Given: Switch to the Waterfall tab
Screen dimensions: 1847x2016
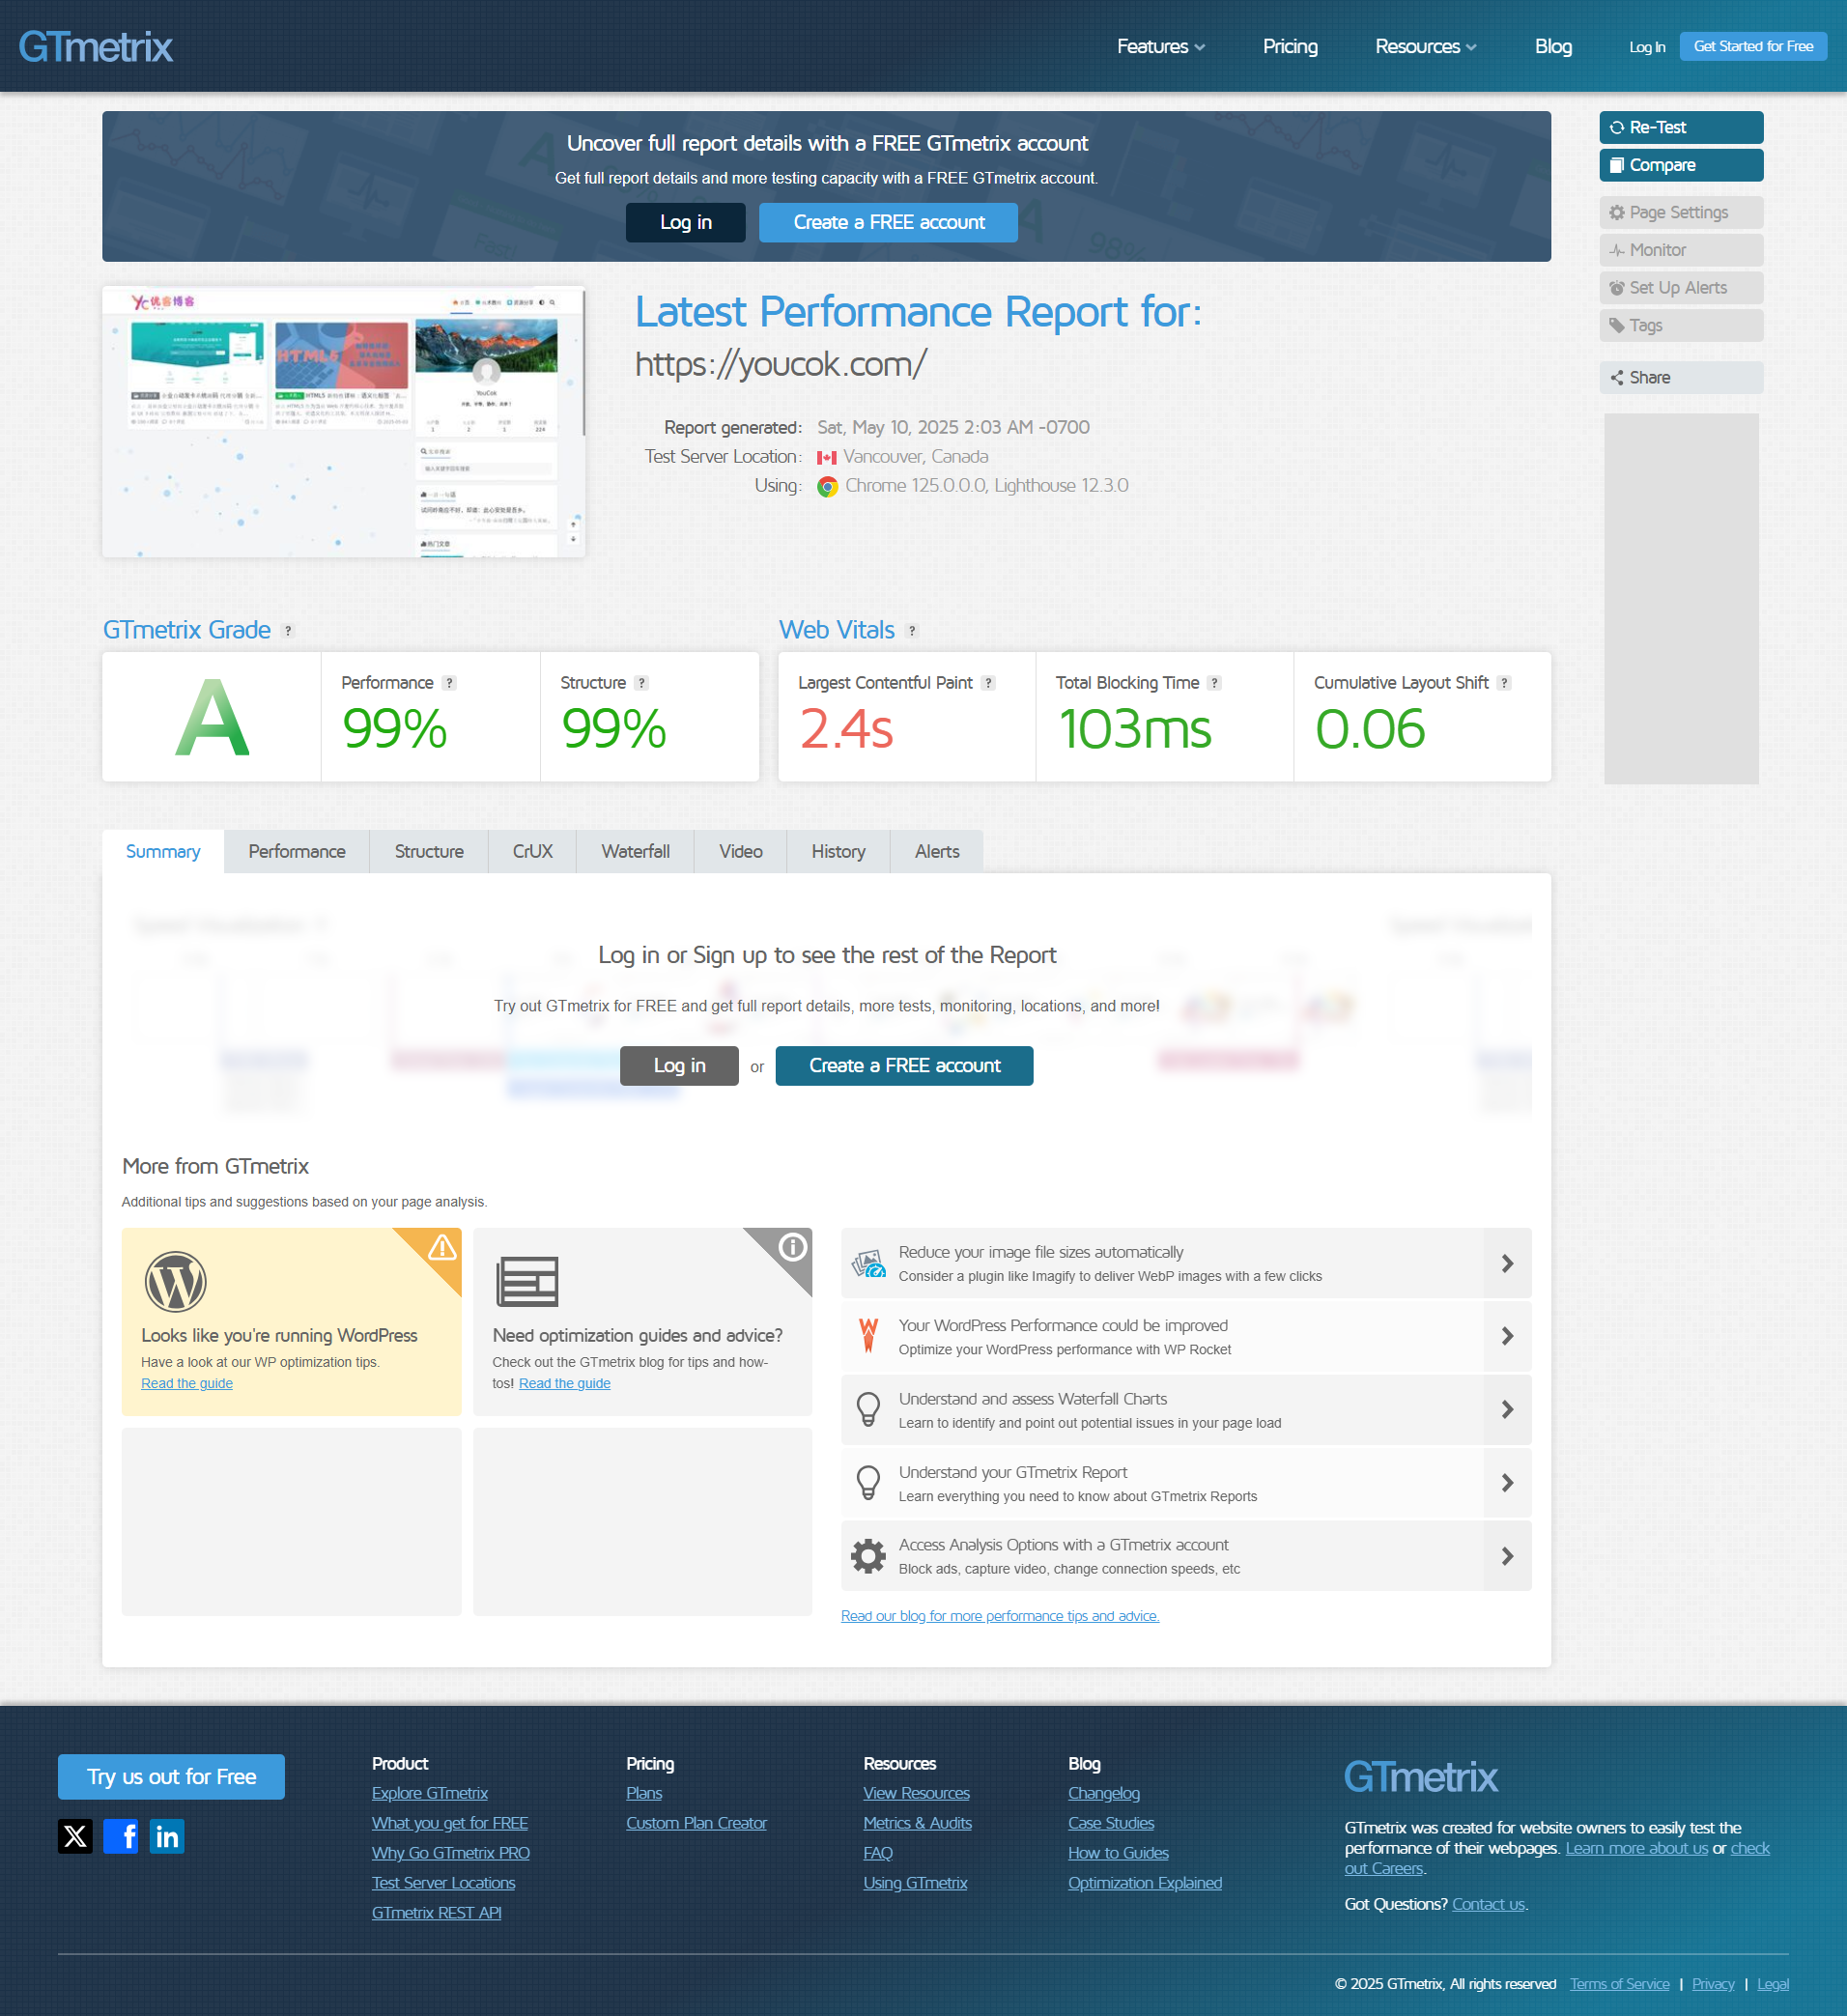Looking at the screenshot, I should (x=635, y=851).
